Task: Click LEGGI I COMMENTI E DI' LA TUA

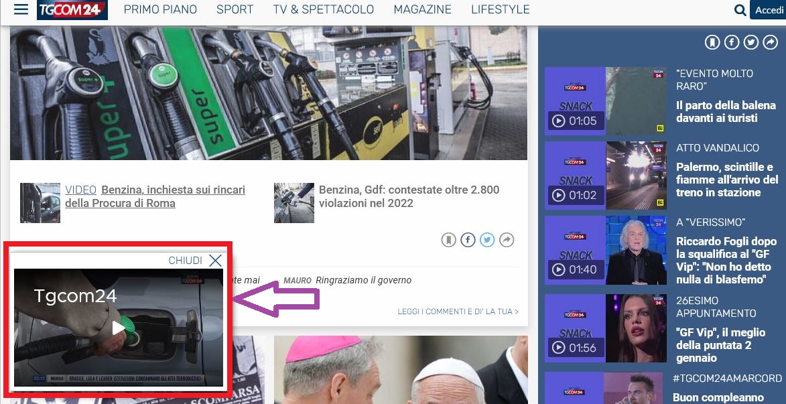Action: click(458, 312)
